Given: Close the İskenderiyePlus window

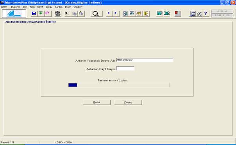Looking at the screenshot, I should pyautogui.click(x=233, y=3).
